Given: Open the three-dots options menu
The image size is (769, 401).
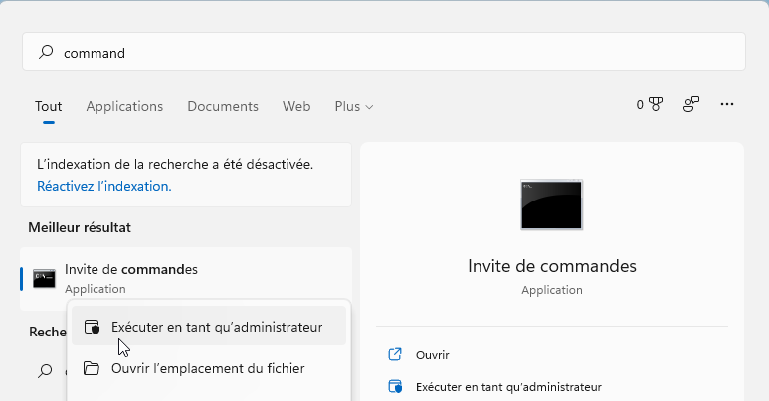Looking at the screenshot, I should click(x=727, y=104).
